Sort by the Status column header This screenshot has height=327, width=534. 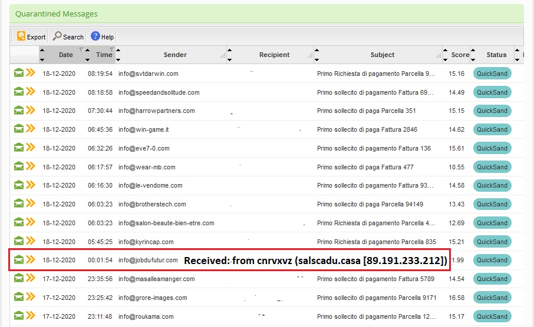pos(496,55)
